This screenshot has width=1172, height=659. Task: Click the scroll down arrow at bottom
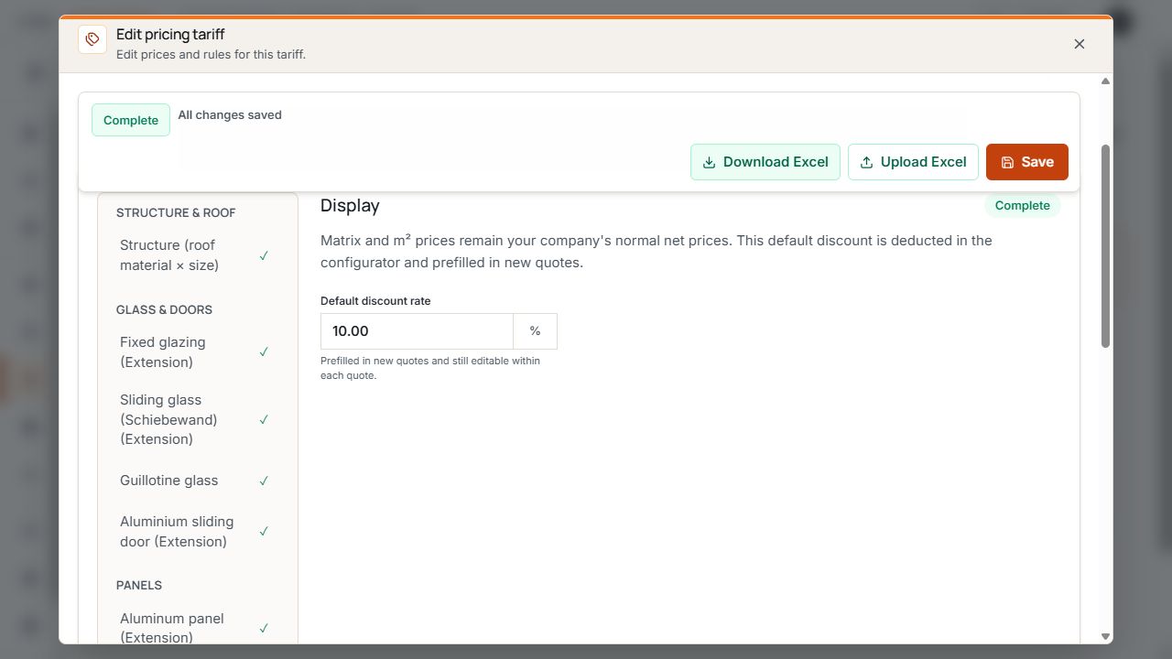click(x=1105, y=636)
